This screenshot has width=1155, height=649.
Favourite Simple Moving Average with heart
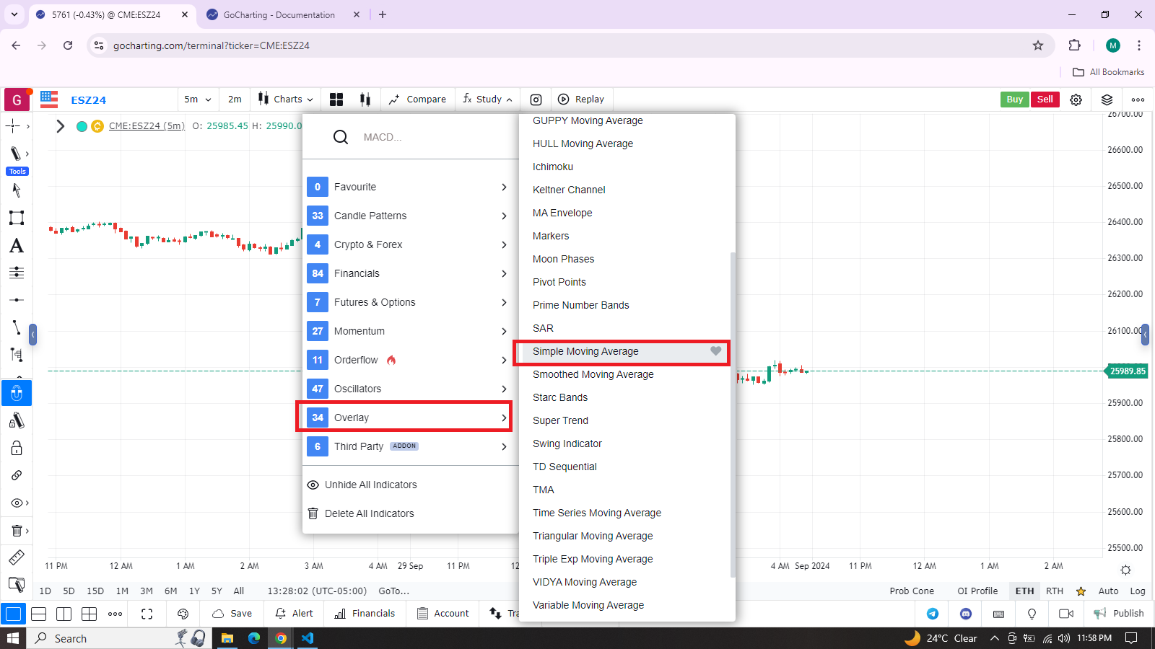tap(715, 351)
